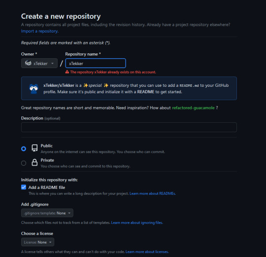Click the Public repository book icon

34,148
